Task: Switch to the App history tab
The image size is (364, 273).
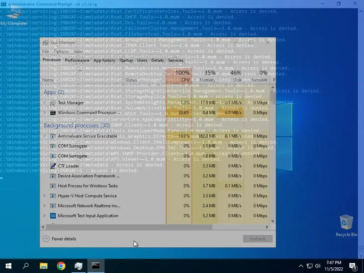Action: [x=104, y=60]
